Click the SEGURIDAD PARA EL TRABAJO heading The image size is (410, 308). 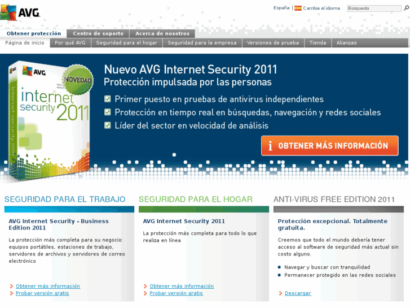click(65, 199)
